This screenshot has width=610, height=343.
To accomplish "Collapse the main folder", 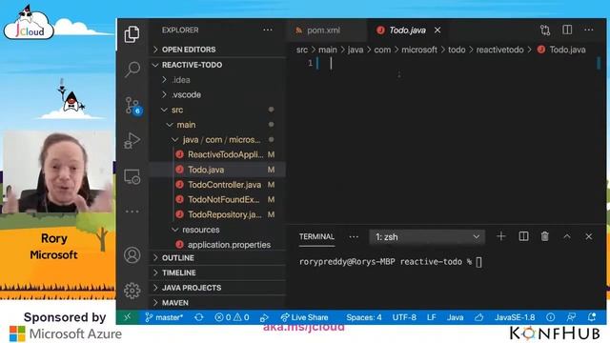I will [x=218, y=125].
